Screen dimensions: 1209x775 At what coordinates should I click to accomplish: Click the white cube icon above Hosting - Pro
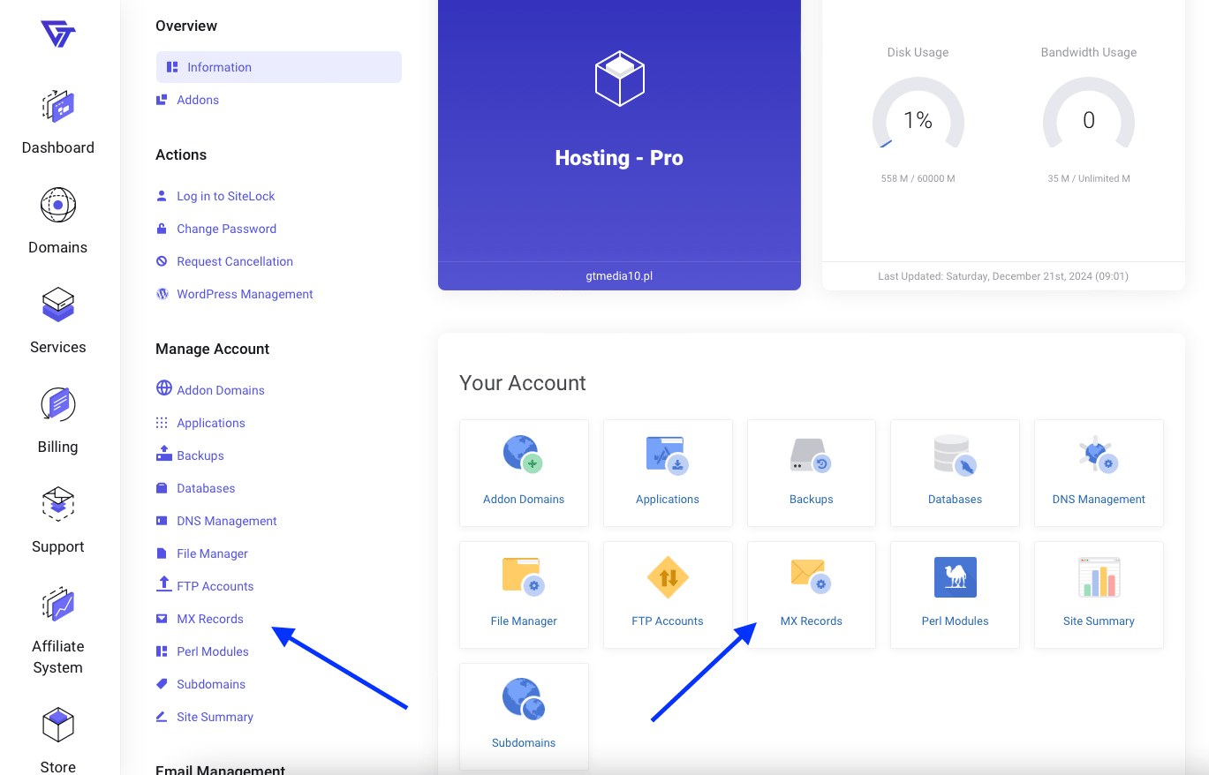619,79
